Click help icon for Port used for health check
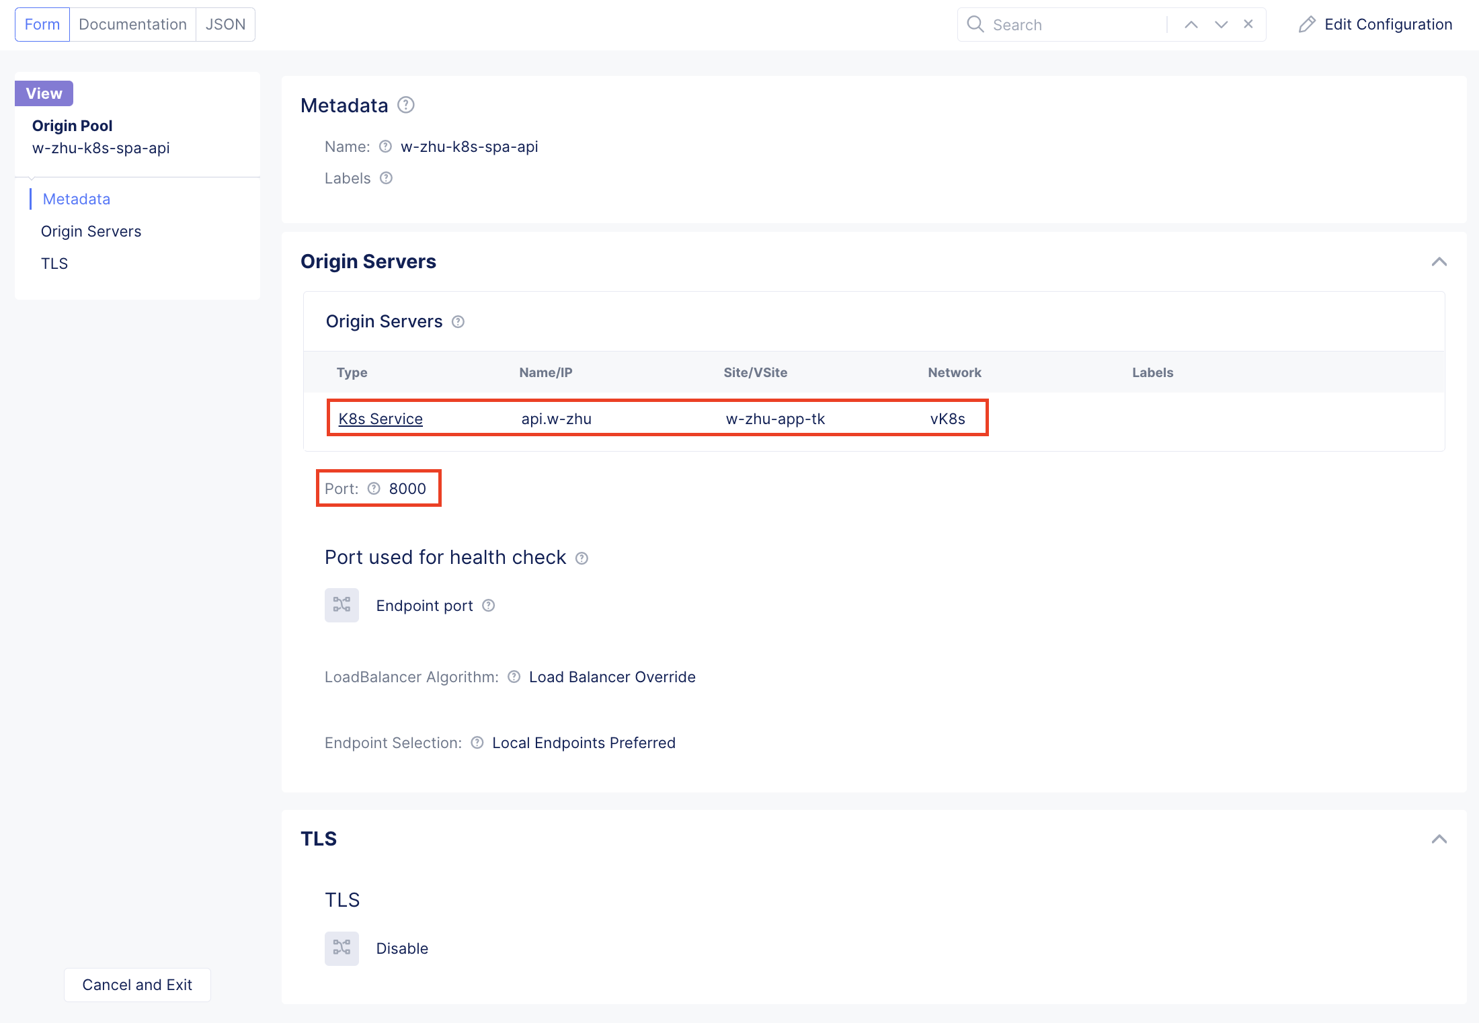The width and height of the screenshot is (1479, 1023). coord(582,559)
